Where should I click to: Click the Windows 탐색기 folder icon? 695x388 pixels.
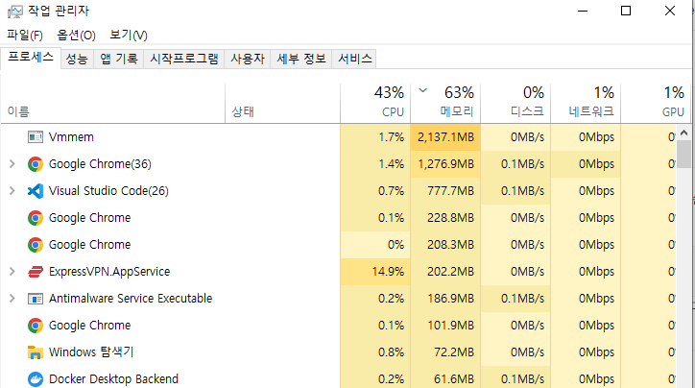36,352
